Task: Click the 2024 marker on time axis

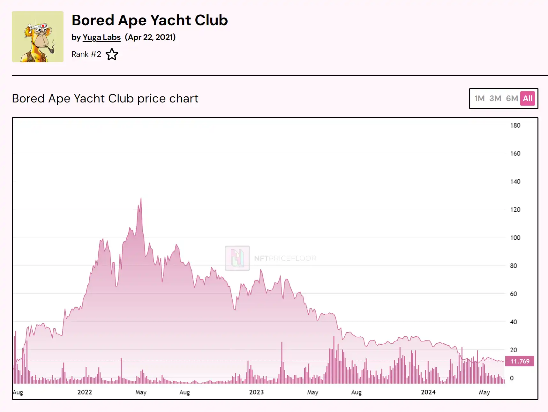Action: [428, 392]
